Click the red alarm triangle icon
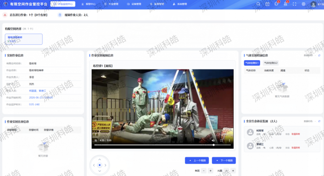 pyautogui.click(x=5, y=15)
